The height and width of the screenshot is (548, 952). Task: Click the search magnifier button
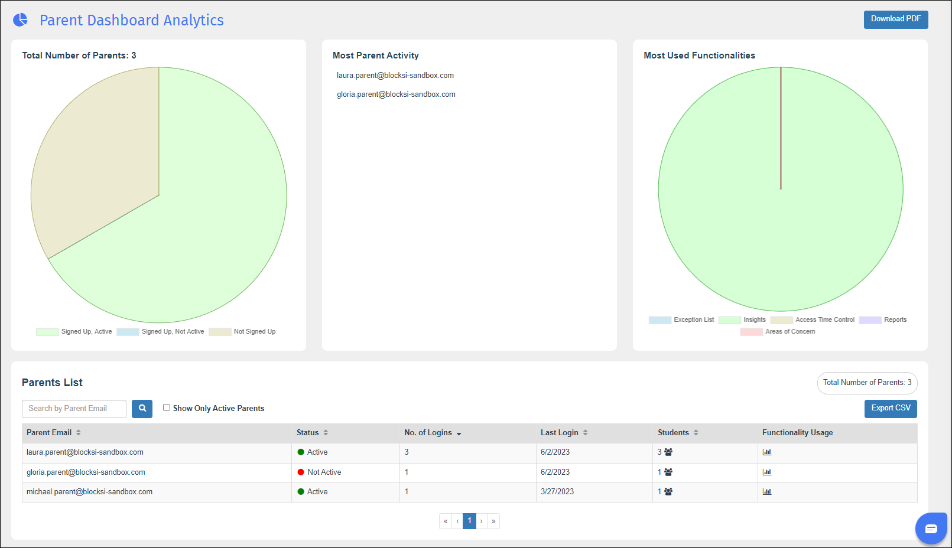click(142, 409)
